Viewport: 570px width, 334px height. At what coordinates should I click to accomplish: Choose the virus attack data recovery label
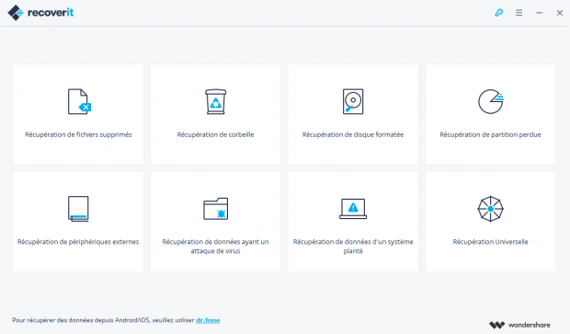tap(215, 247)
